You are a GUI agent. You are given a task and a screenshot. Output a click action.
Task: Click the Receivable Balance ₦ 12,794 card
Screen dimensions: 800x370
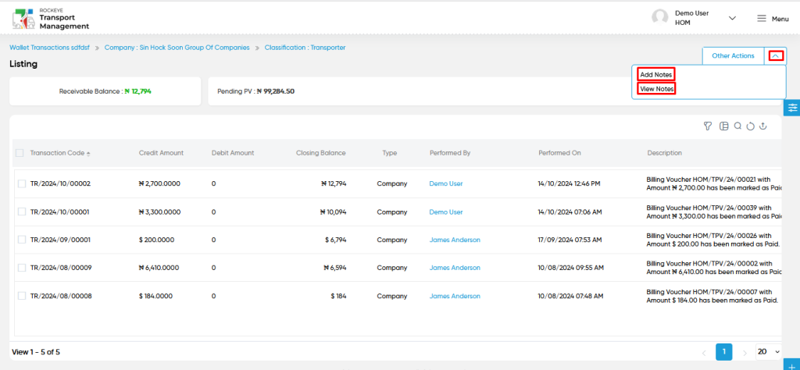105,91
